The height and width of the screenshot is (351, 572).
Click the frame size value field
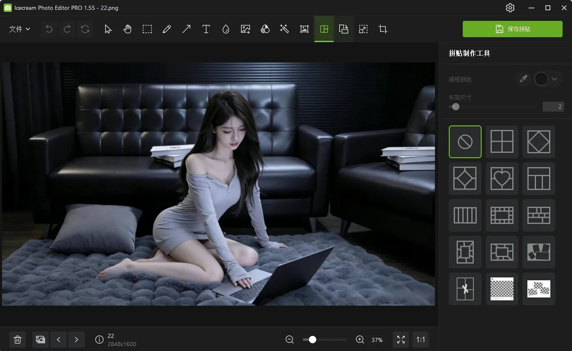point(553,107)
